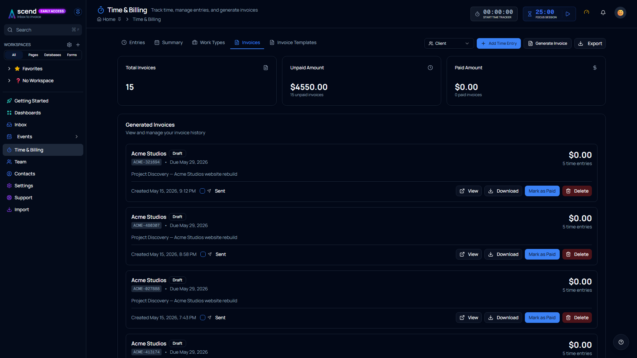This screenshot has height=358, width=637.
Task: Open Contacts in the sidebar
Action: 43,174
